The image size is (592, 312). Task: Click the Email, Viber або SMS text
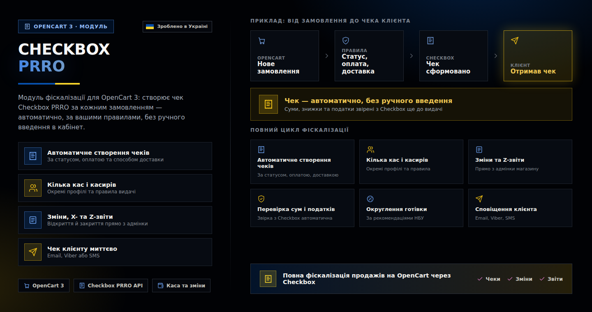pyautogui.click(x=74, y=256)
